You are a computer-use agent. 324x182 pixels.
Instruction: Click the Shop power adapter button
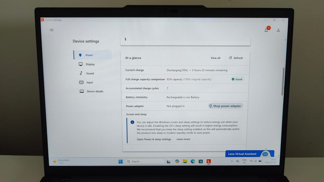[x=225, y=106]
